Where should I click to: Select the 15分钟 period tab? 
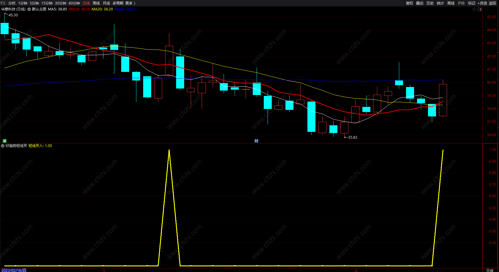pos(47,3)
